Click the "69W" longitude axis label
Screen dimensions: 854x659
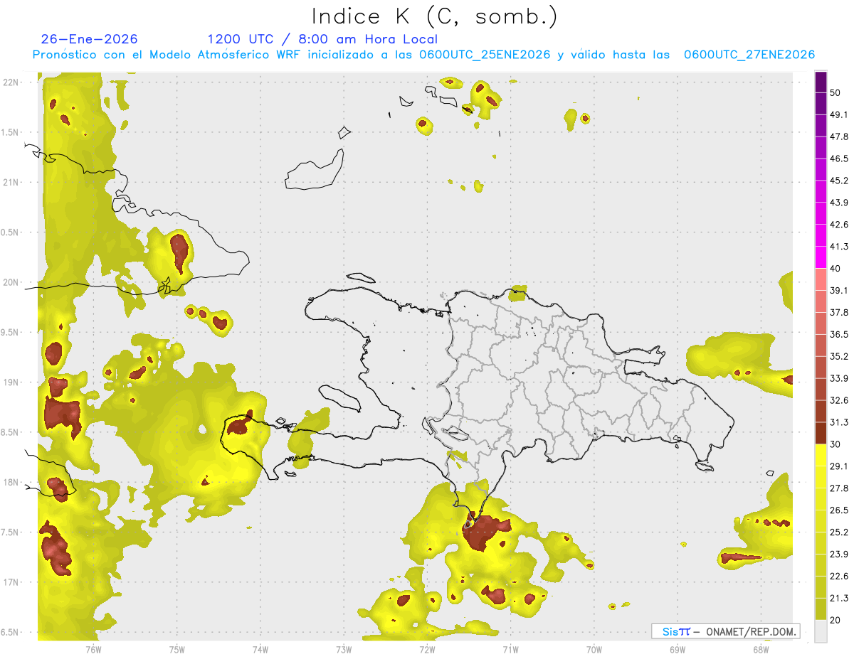pyautogui.click(x=678, y=649)
